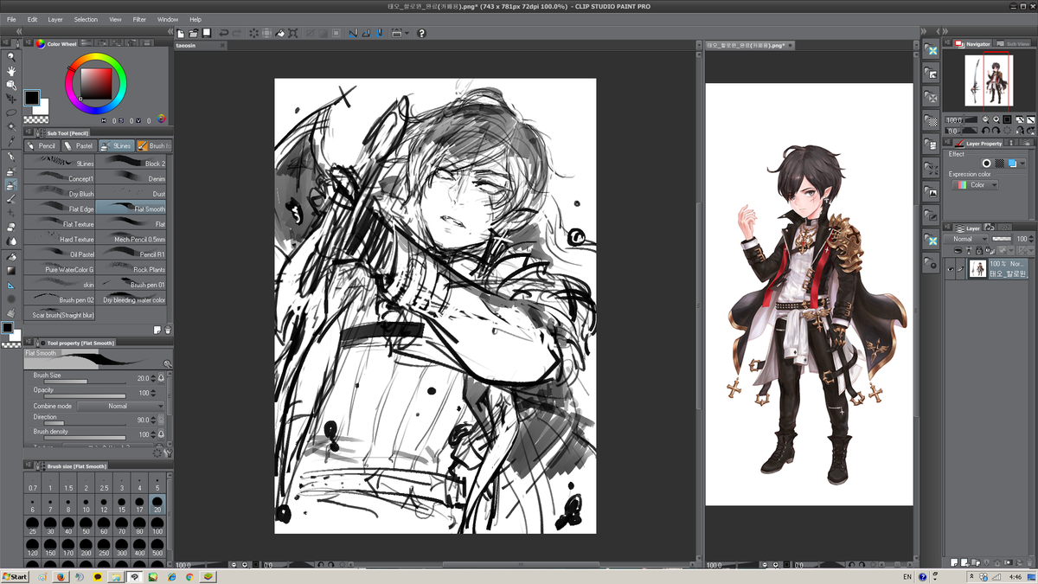Select the Hand move tool
Viewport: 1038px width, 584px height.
[x=11, y=71]
